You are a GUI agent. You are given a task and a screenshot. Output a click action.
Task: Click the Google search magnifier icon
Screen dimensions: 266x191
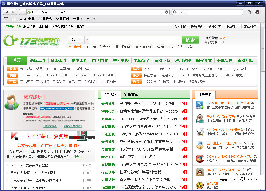(x=175, y=12)
